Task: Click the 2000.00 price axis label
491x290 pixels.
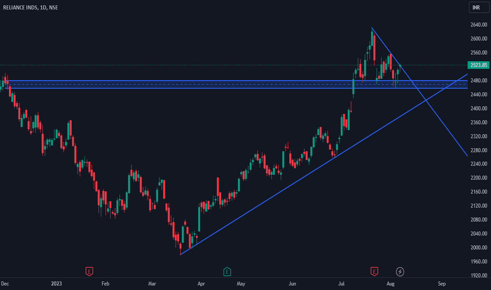Action: [478, 248]
